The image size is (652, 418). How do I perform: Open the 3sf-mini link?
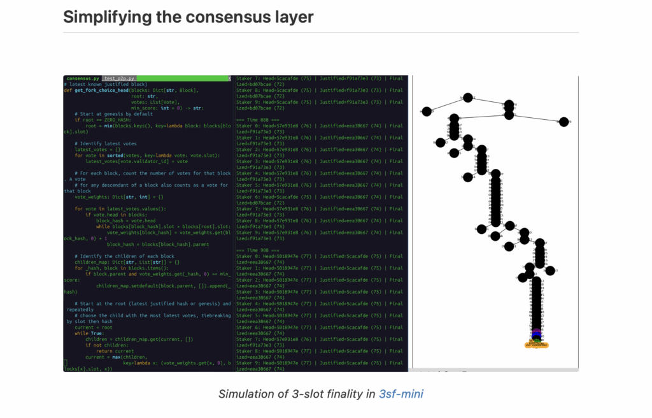pyautogui.click(x=401, y=394)
